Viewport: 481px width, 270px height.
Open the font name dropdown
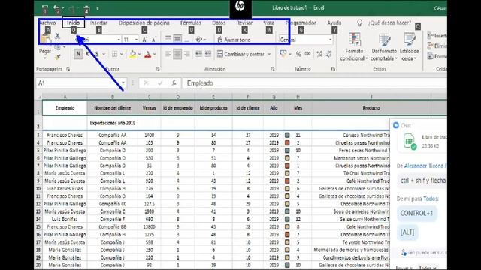tap(119, 40)
